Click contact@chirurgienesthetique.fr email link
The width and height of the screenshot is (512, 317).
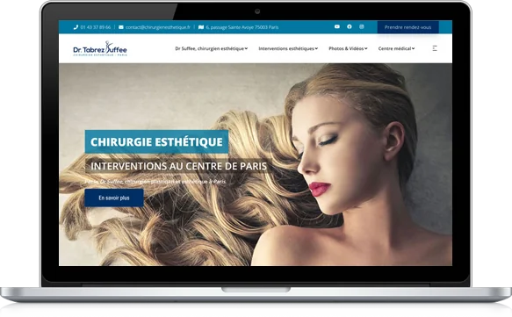tap(158, 27)
